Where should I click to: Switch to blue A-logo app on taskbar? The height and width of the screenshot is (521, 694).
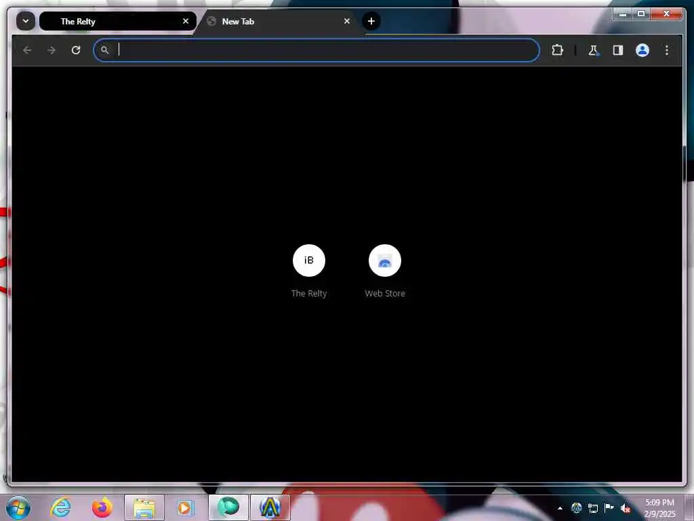tap(270, 507)
